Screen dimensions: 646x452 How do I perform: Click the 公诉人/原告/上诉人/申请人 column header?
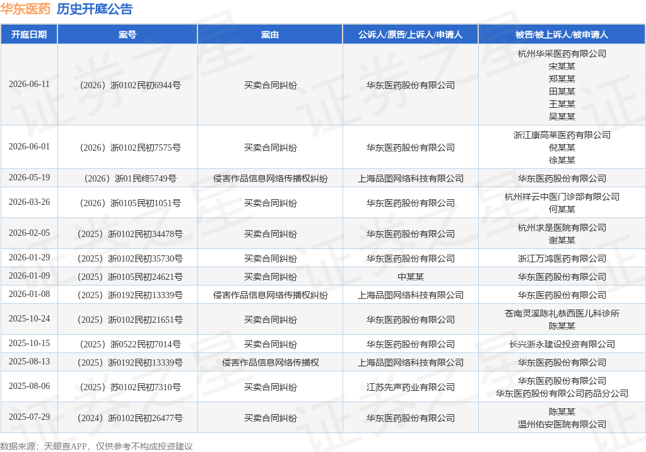[x=410, y=35]
